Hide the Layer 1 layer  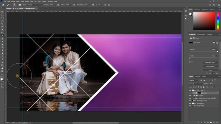pos(190,96)
